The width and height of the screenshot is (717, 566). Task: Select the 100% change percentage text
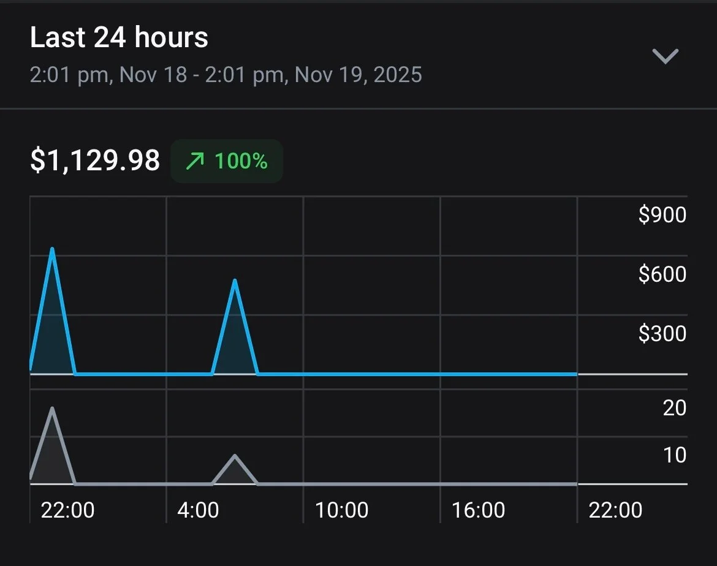(x=241, y=162)
